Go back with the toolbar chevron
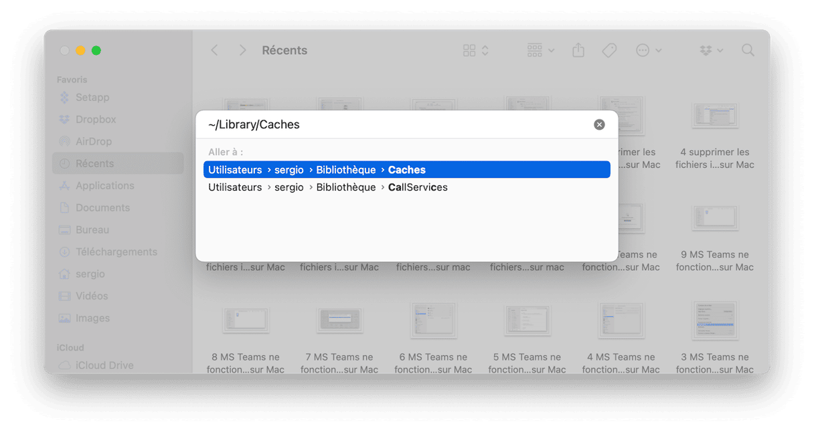 pyautogui.click(x=214, y=50)
